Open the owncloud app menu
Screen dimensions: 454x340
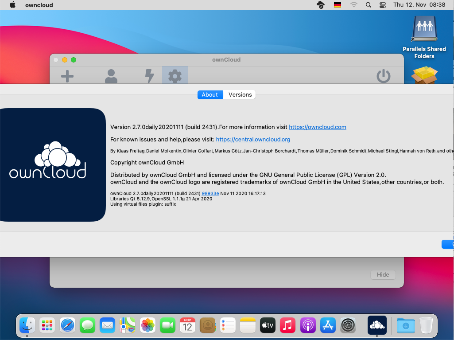tap(39, 5)
